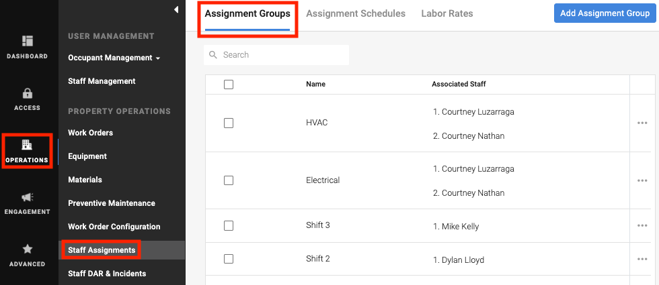659x285 pixels.
Task: Switch to the Labor Rates tab
Action: point(447,13)
